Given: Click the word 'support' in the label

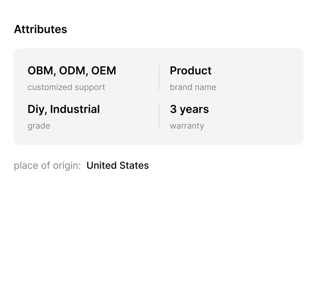Looking at the screenshot, I should tap(90, 87).
